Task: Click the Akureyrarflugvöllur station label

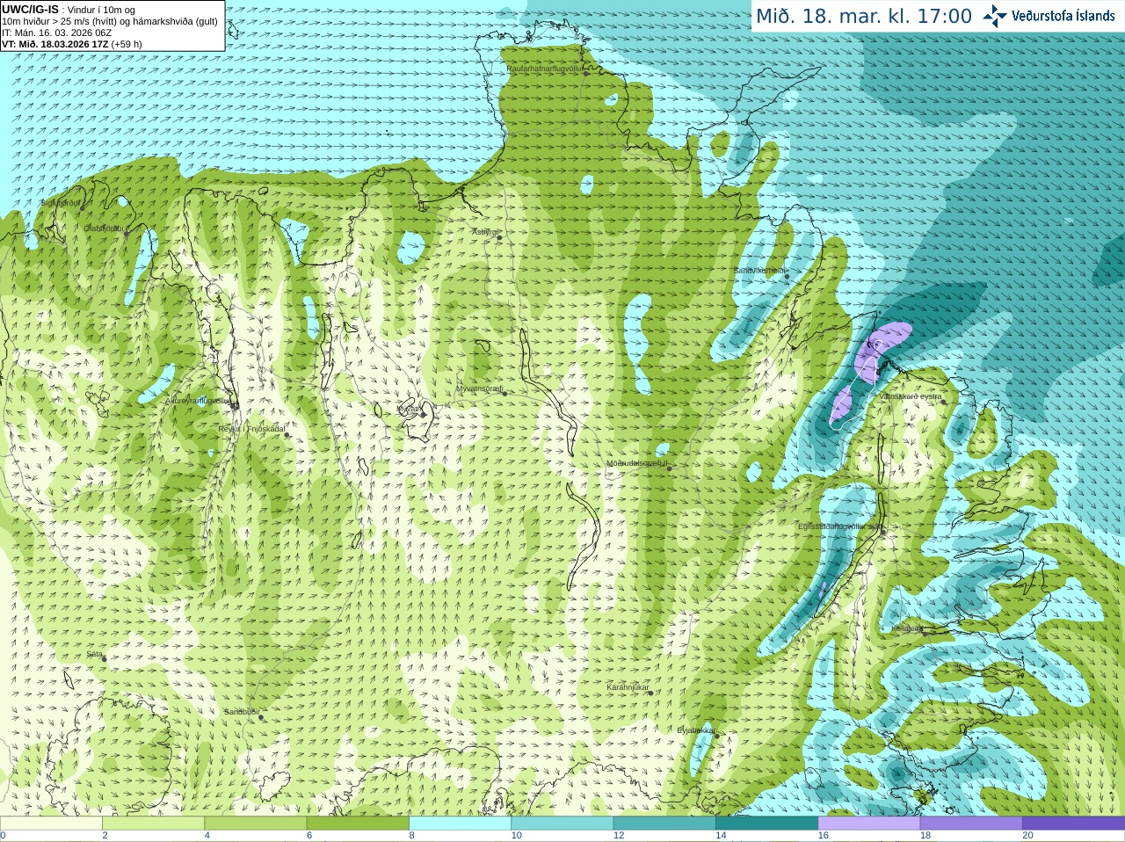Action: click(198, 401)
